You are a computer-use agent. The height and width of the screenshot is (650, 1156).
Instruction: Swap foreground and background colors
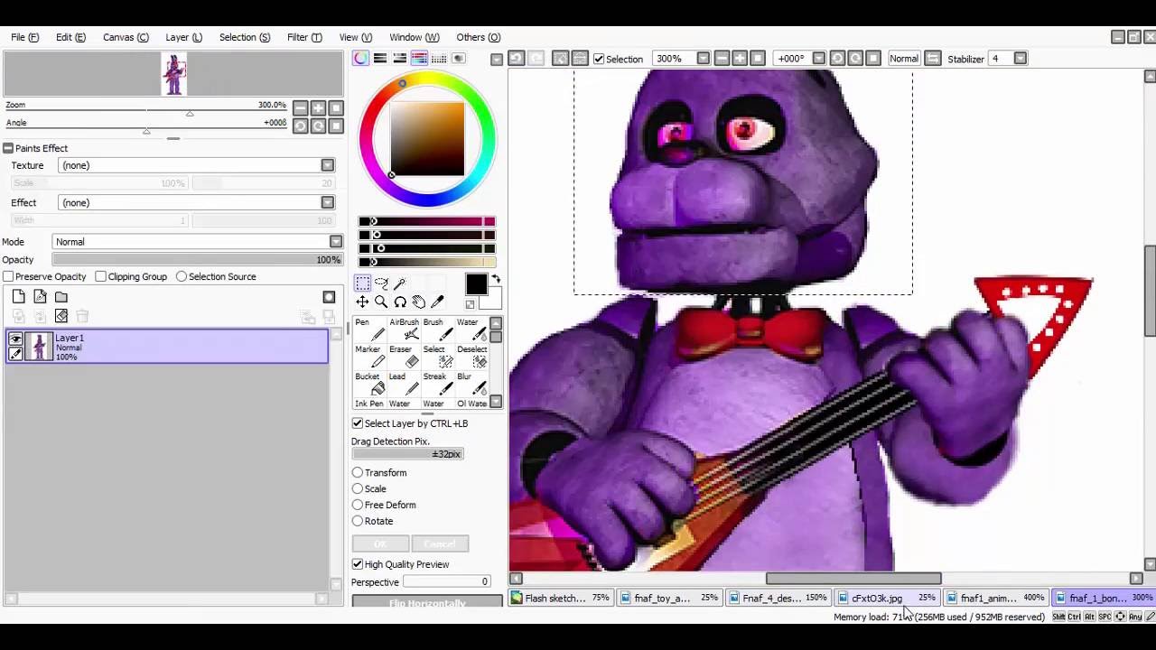point(496,280)
